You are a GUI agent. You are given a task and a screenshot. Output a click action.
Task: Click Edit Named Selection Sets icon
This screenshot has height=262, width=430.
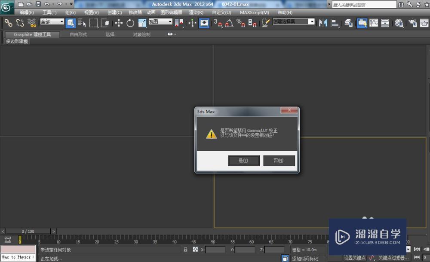point(265,23)
